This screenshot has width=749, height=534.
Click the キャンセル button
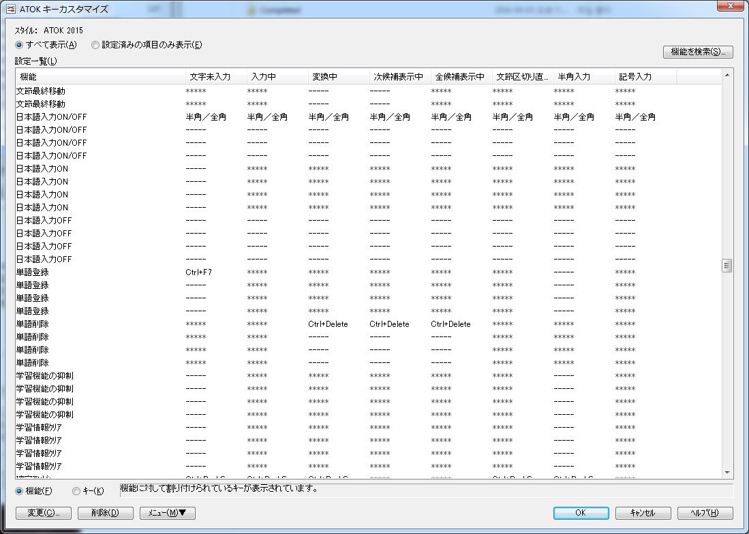[x=643, y=513]
